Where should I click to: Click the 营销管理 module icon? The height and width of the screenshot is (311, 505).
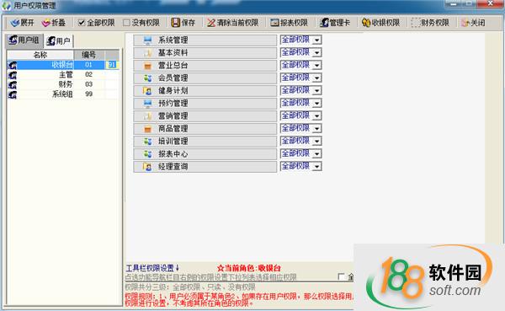click(147, 116)
